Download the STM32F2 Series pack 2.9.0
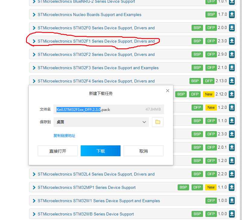This screenshot has height=220, width=242. click(x=232, y=54)
